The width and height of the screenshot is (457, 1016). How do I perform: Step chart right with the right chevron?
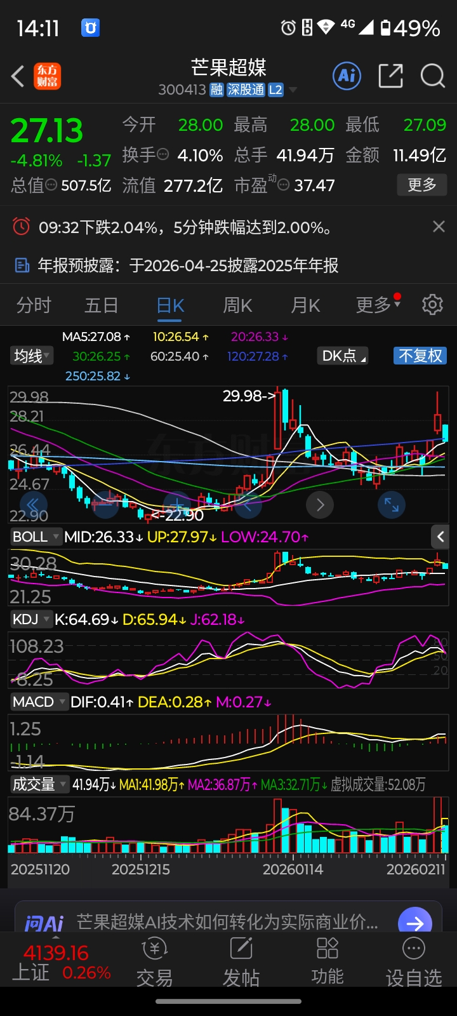[320, 505]
